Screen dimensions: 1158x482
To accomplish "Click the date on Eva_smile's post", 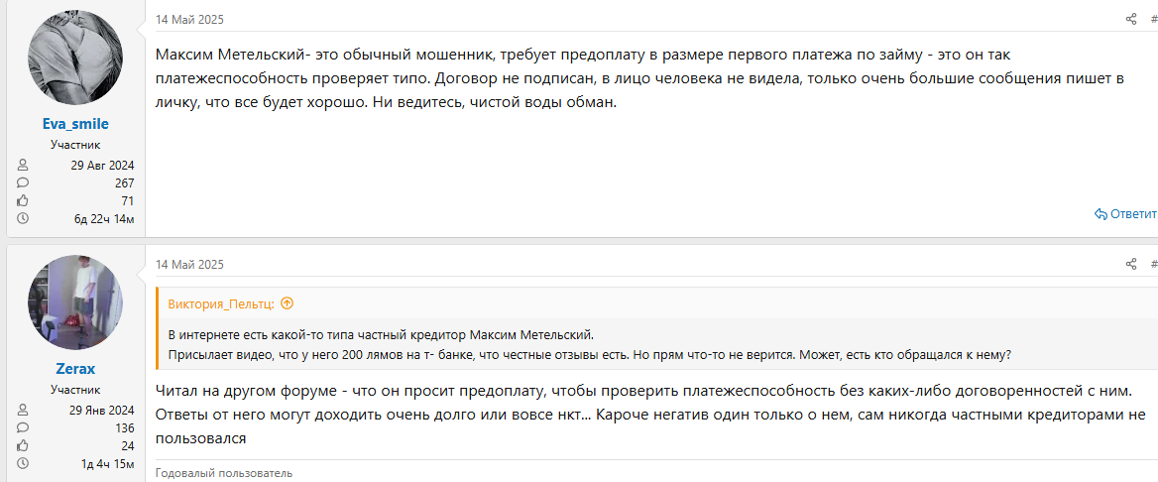I will pyautogui.click(x=189, y=19).
